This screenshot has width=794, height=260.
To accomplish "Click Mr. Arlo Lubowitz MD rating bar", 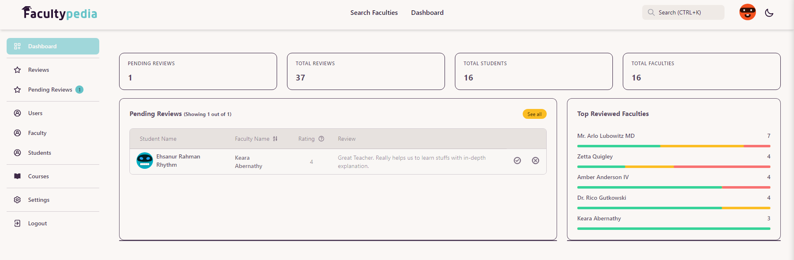I will tap(674, 146).
